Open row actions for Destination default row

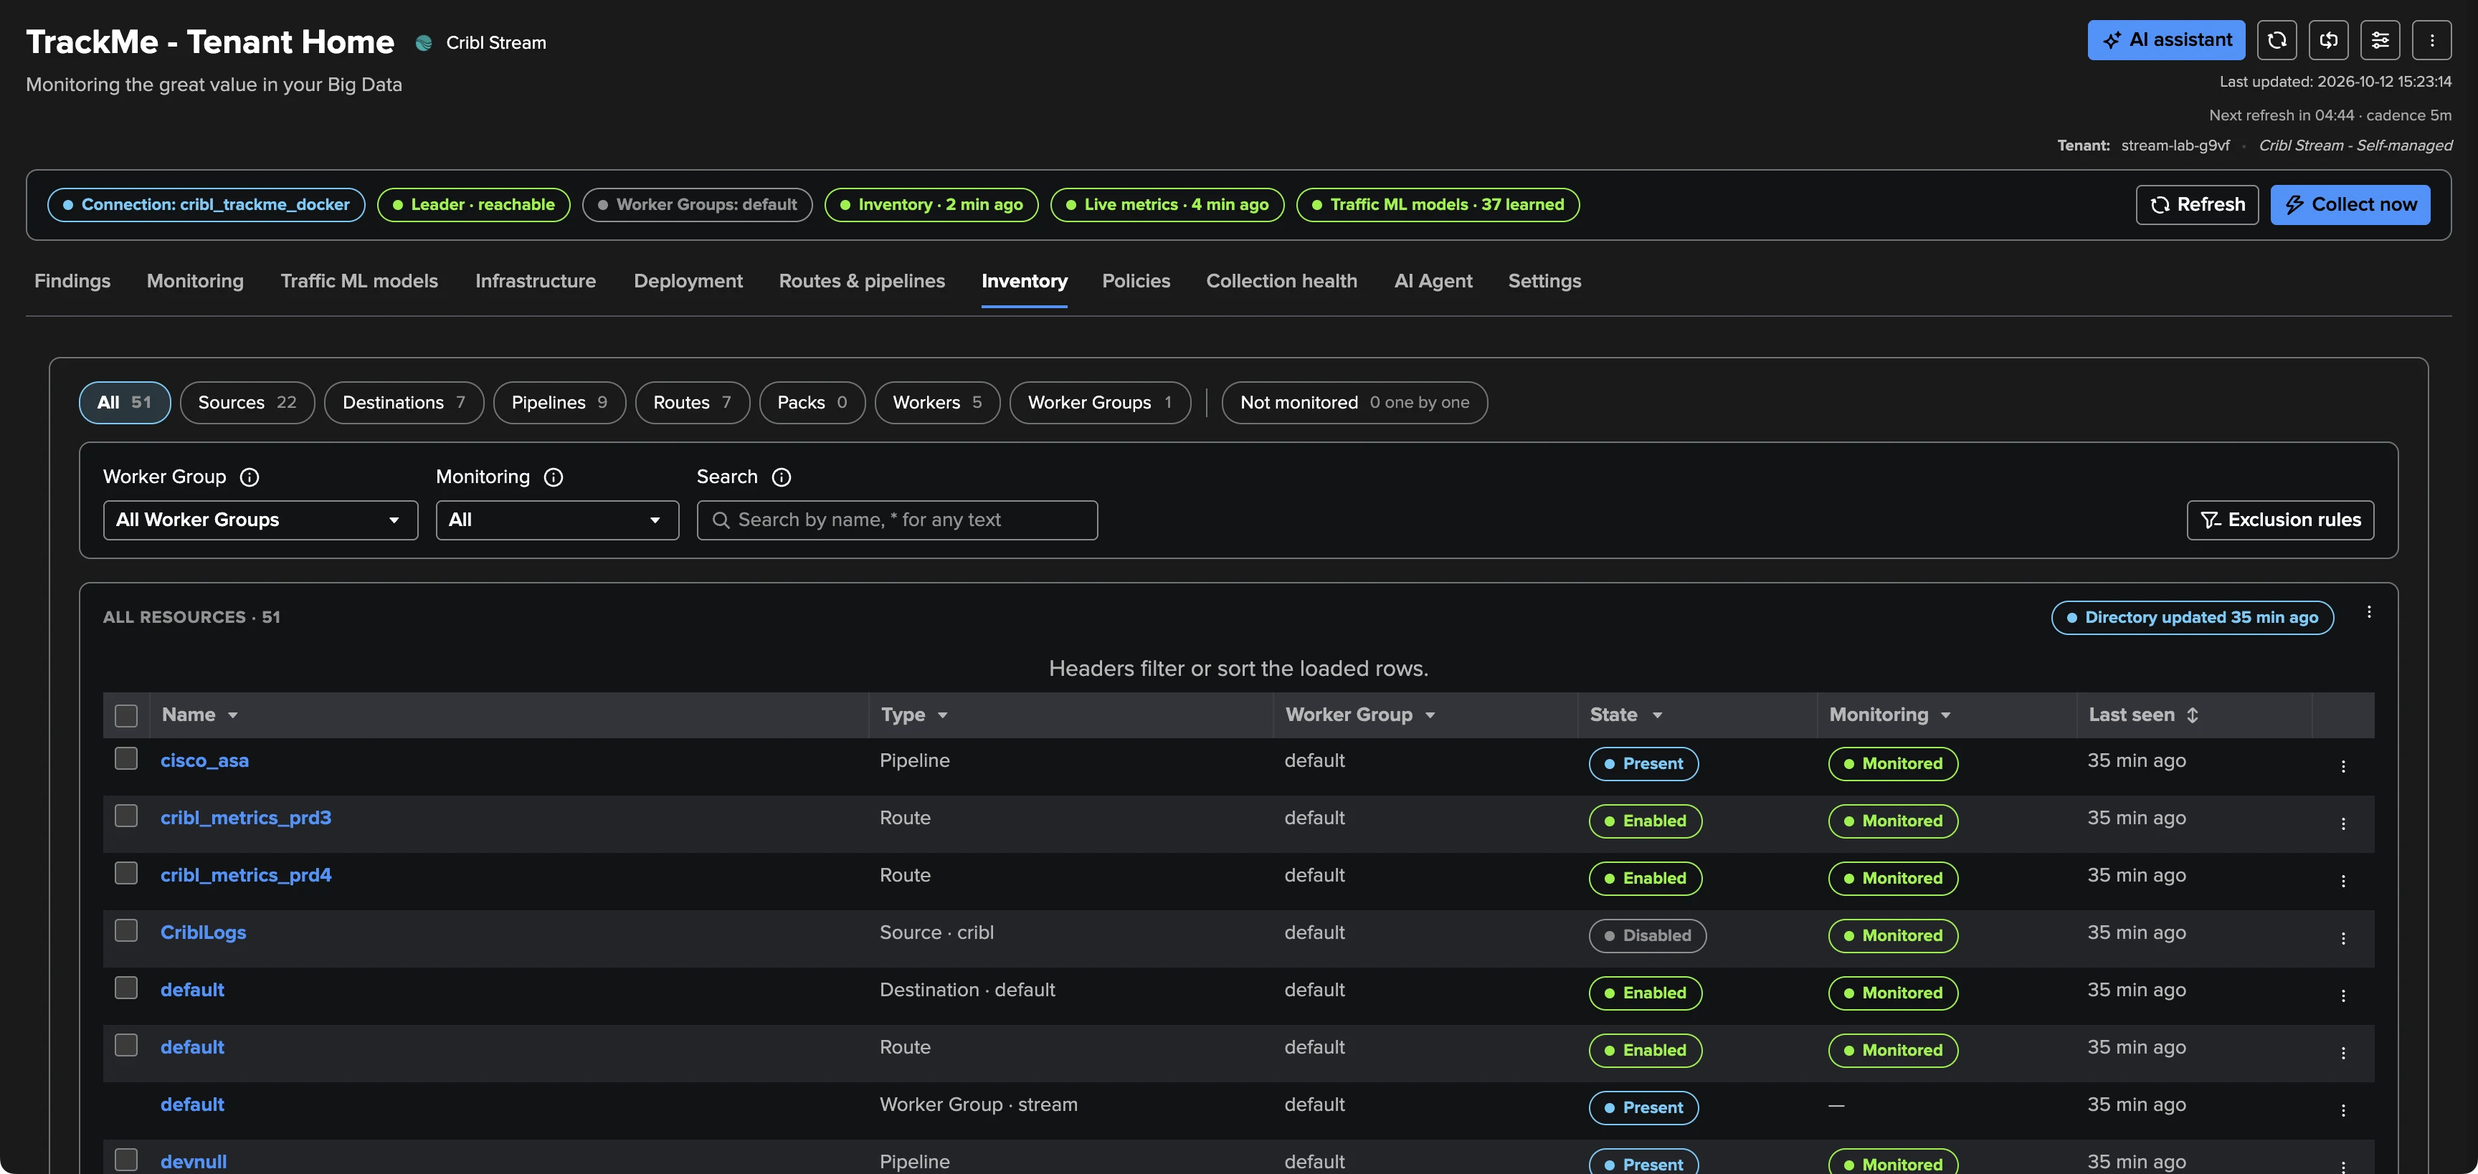coord(2343,996)
